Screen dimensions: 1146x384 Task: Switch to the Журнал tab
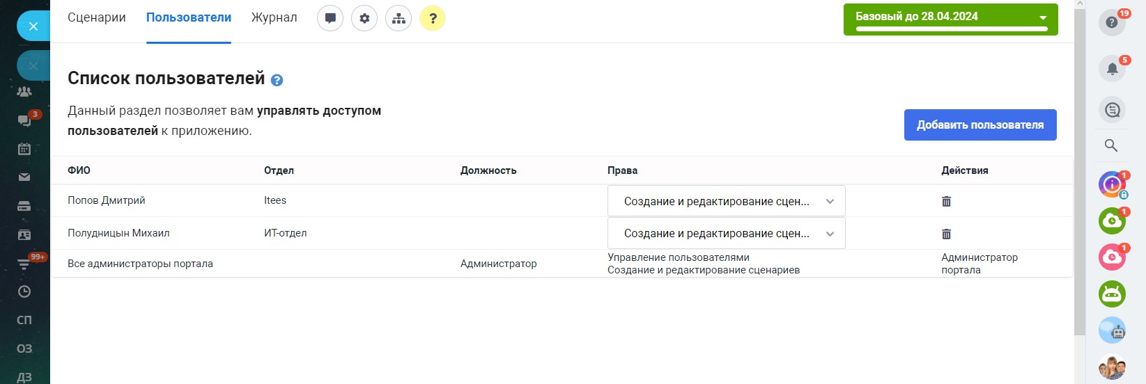click(x=274, y=18)
